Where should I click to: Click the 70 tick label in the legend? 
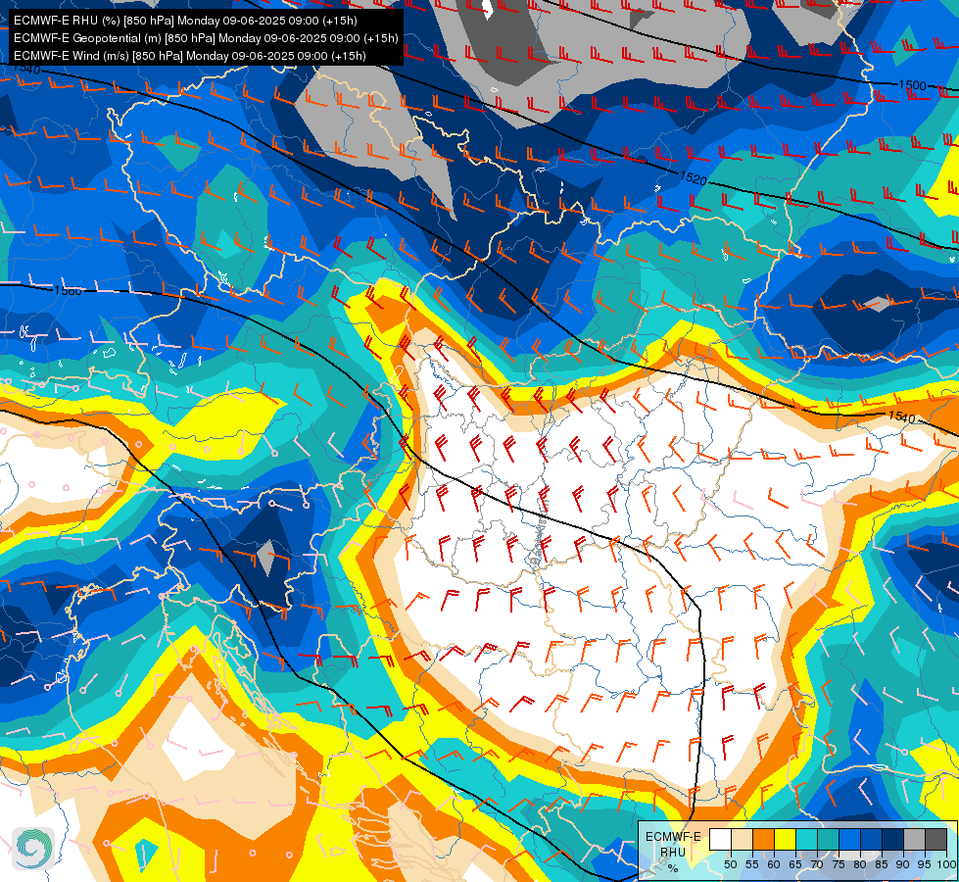tap(817, 864)
